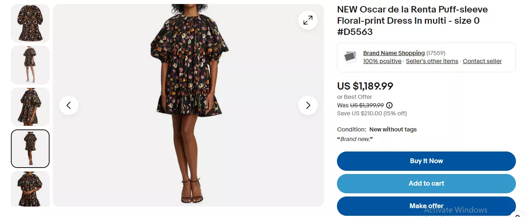The height and width of the screenshot is (217, 528).
Task: Open the price info tooltip icon
Action: point(389,105)
